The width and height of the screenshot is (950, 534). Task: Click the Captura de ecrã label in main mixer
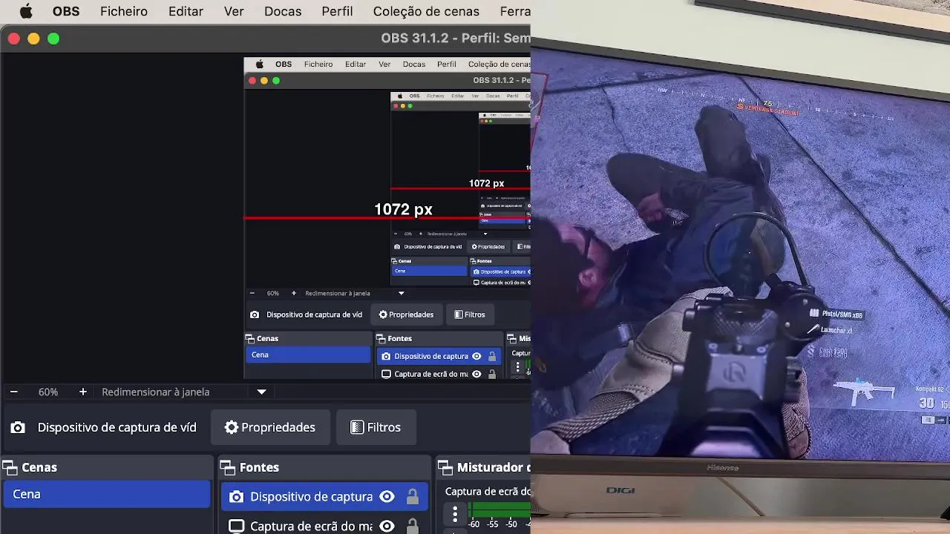click(x=488, y=491)
